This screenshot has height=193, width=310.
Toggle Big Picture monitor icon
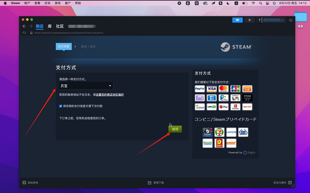coord(291,20)
